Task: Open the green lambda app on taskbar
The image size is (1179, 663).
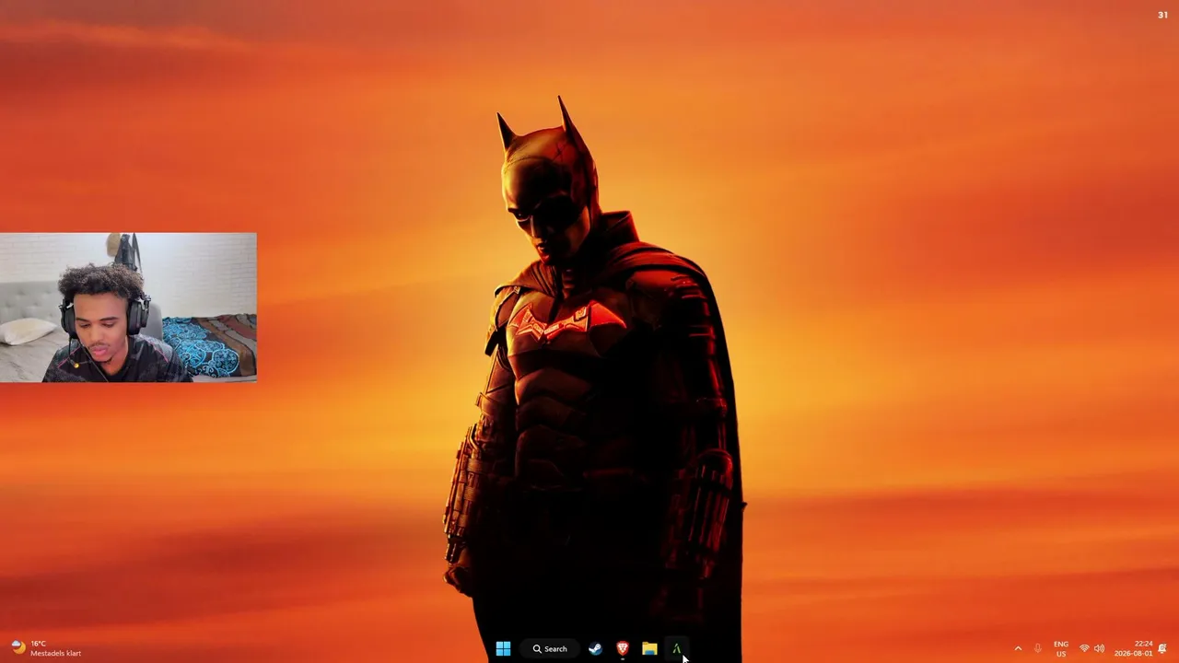Action: point(677,649)
